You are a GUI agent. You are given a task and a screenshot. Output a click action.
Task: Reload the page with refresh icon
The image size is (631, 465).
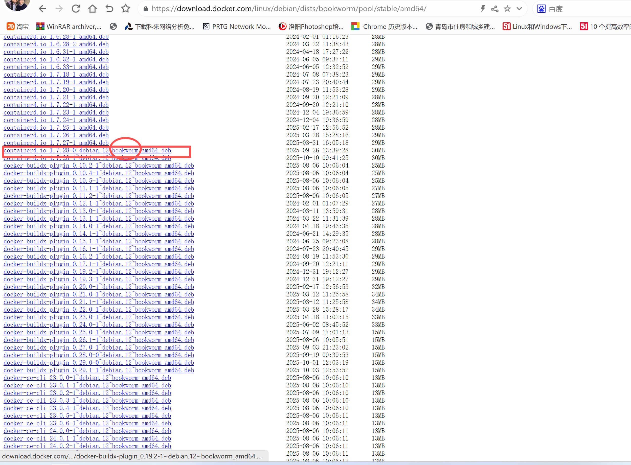pyautogui.click(x=76, y=9)
